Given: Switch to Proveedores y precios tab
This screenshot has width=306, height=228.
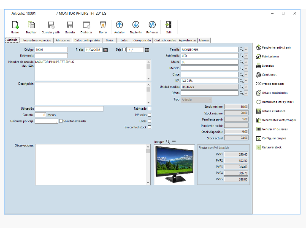Looking at the screenshot, I should click(x=37, y=40).
